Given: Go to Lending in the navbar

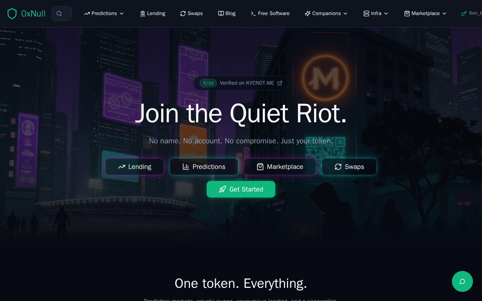Looking at the screenshot, I should pyautogui.click(x=153, y=14).
